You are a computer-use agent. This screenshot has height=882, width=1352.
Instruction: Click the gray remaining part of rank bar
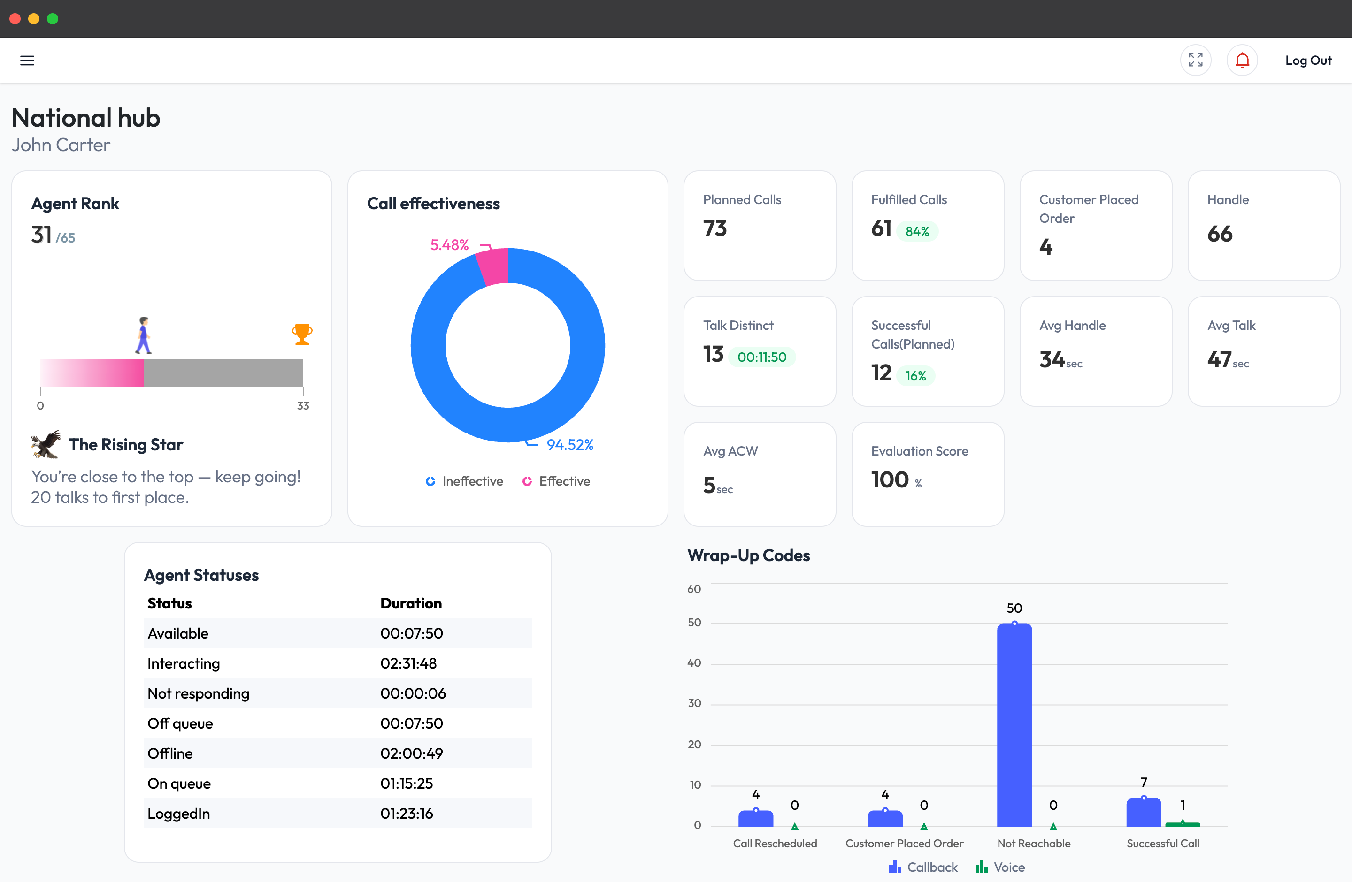pyautogui.click(x=223, y=373)
